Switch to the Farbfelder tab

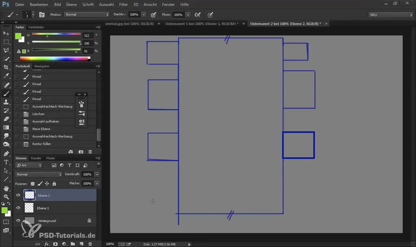pyautogui.click(x=36, y=27)
